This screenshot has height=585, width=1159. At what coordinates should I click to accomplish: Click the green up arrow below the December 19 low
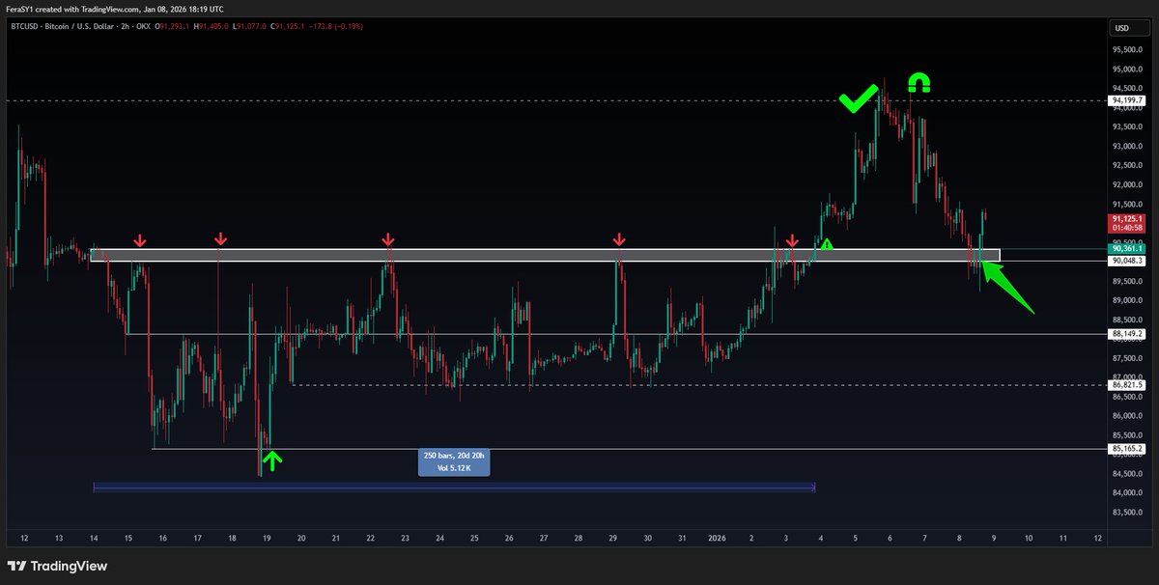coord(272,460)
